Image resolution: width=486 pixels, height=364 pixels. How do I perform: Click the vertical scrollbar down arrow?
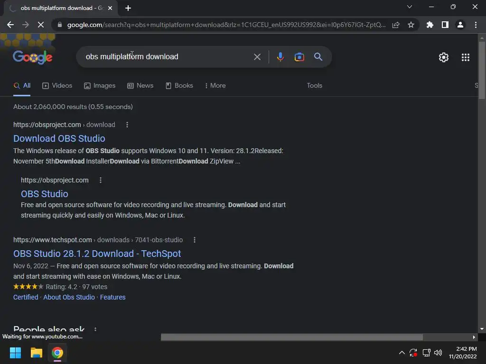coord(482,329)
